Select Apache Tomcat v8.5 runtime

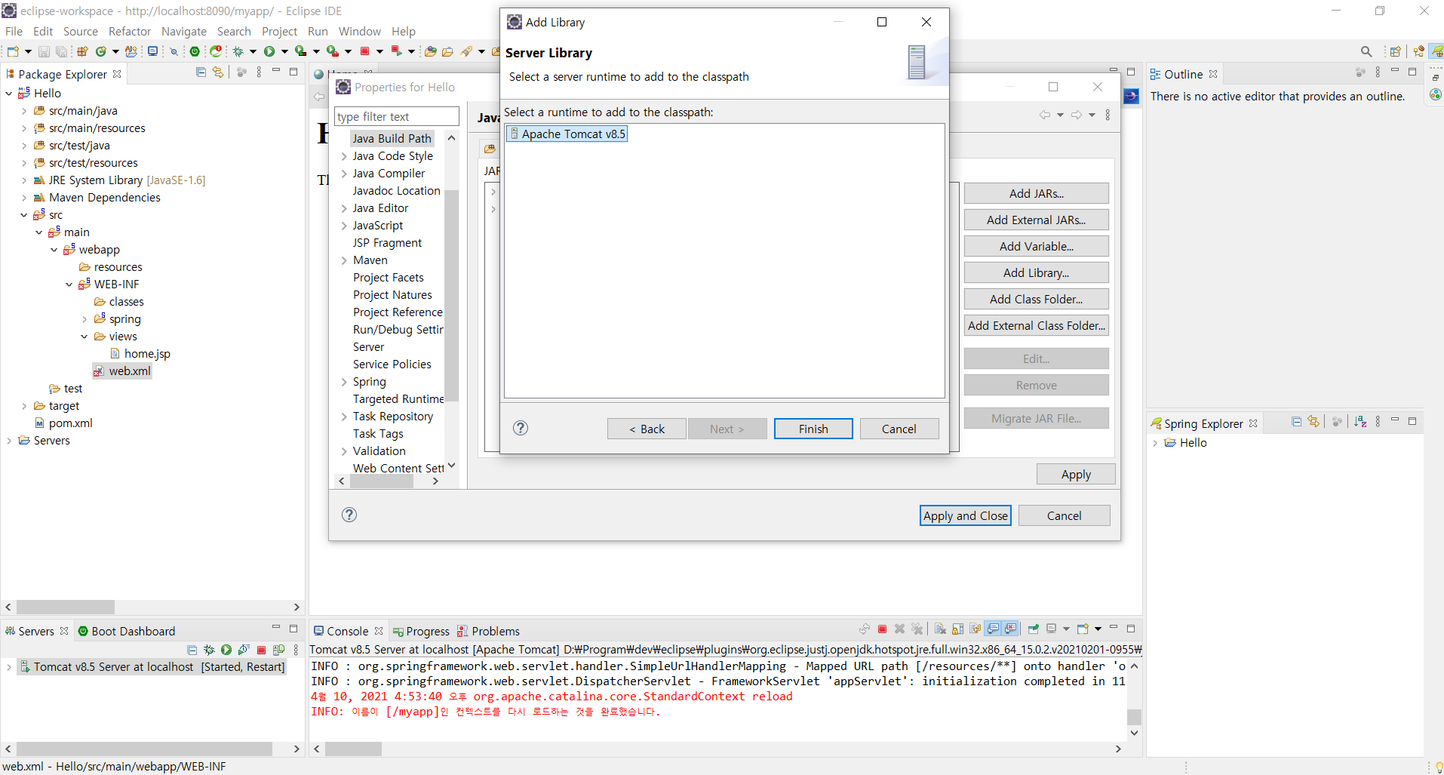(567, 134)
